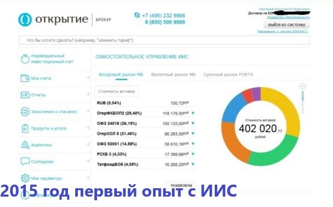This screenshot has width=333, height=207.
Task: Click the Аналитика chart icon
Action: pyautogui.click(x=25, y=145)
